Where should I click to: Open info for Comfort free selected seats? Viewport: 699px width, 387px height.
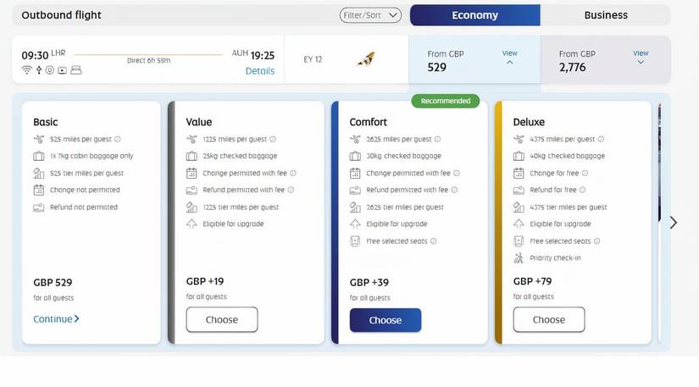point(433,241)
